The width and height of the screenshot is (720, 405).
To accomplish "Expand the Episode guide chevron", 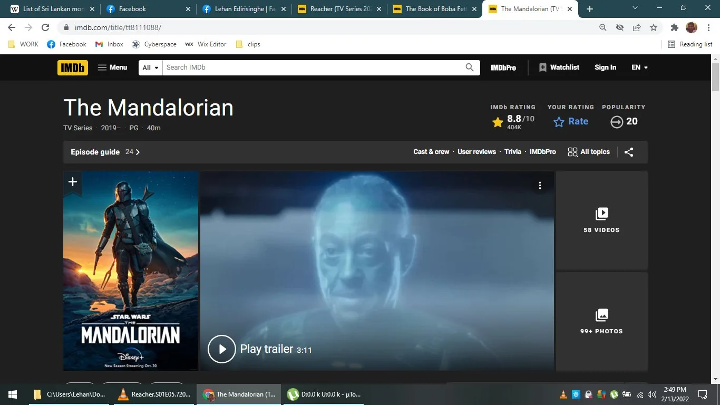I will click(138, 152).
